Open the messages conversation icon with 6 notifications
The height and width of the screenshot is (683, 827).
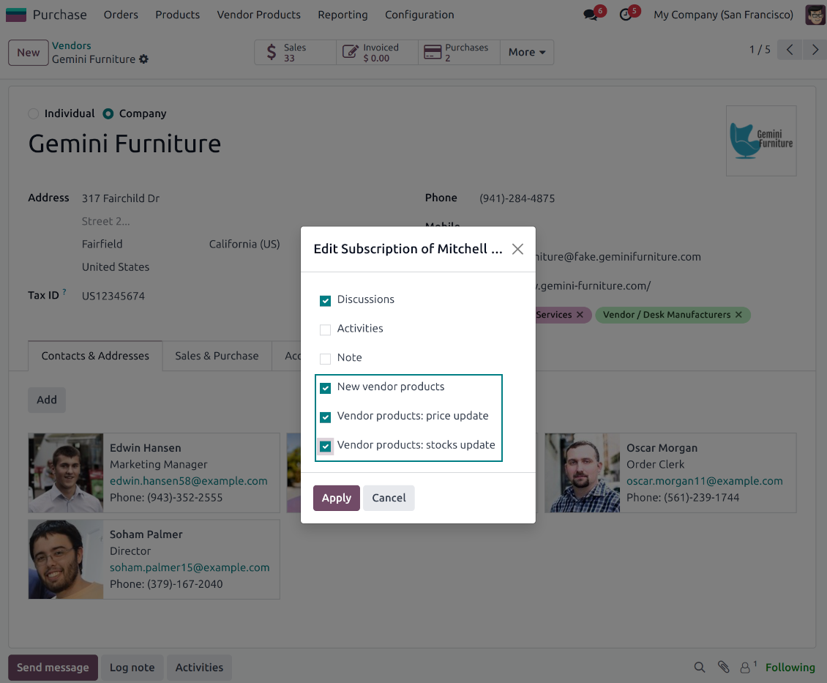[x=590, y=15]
